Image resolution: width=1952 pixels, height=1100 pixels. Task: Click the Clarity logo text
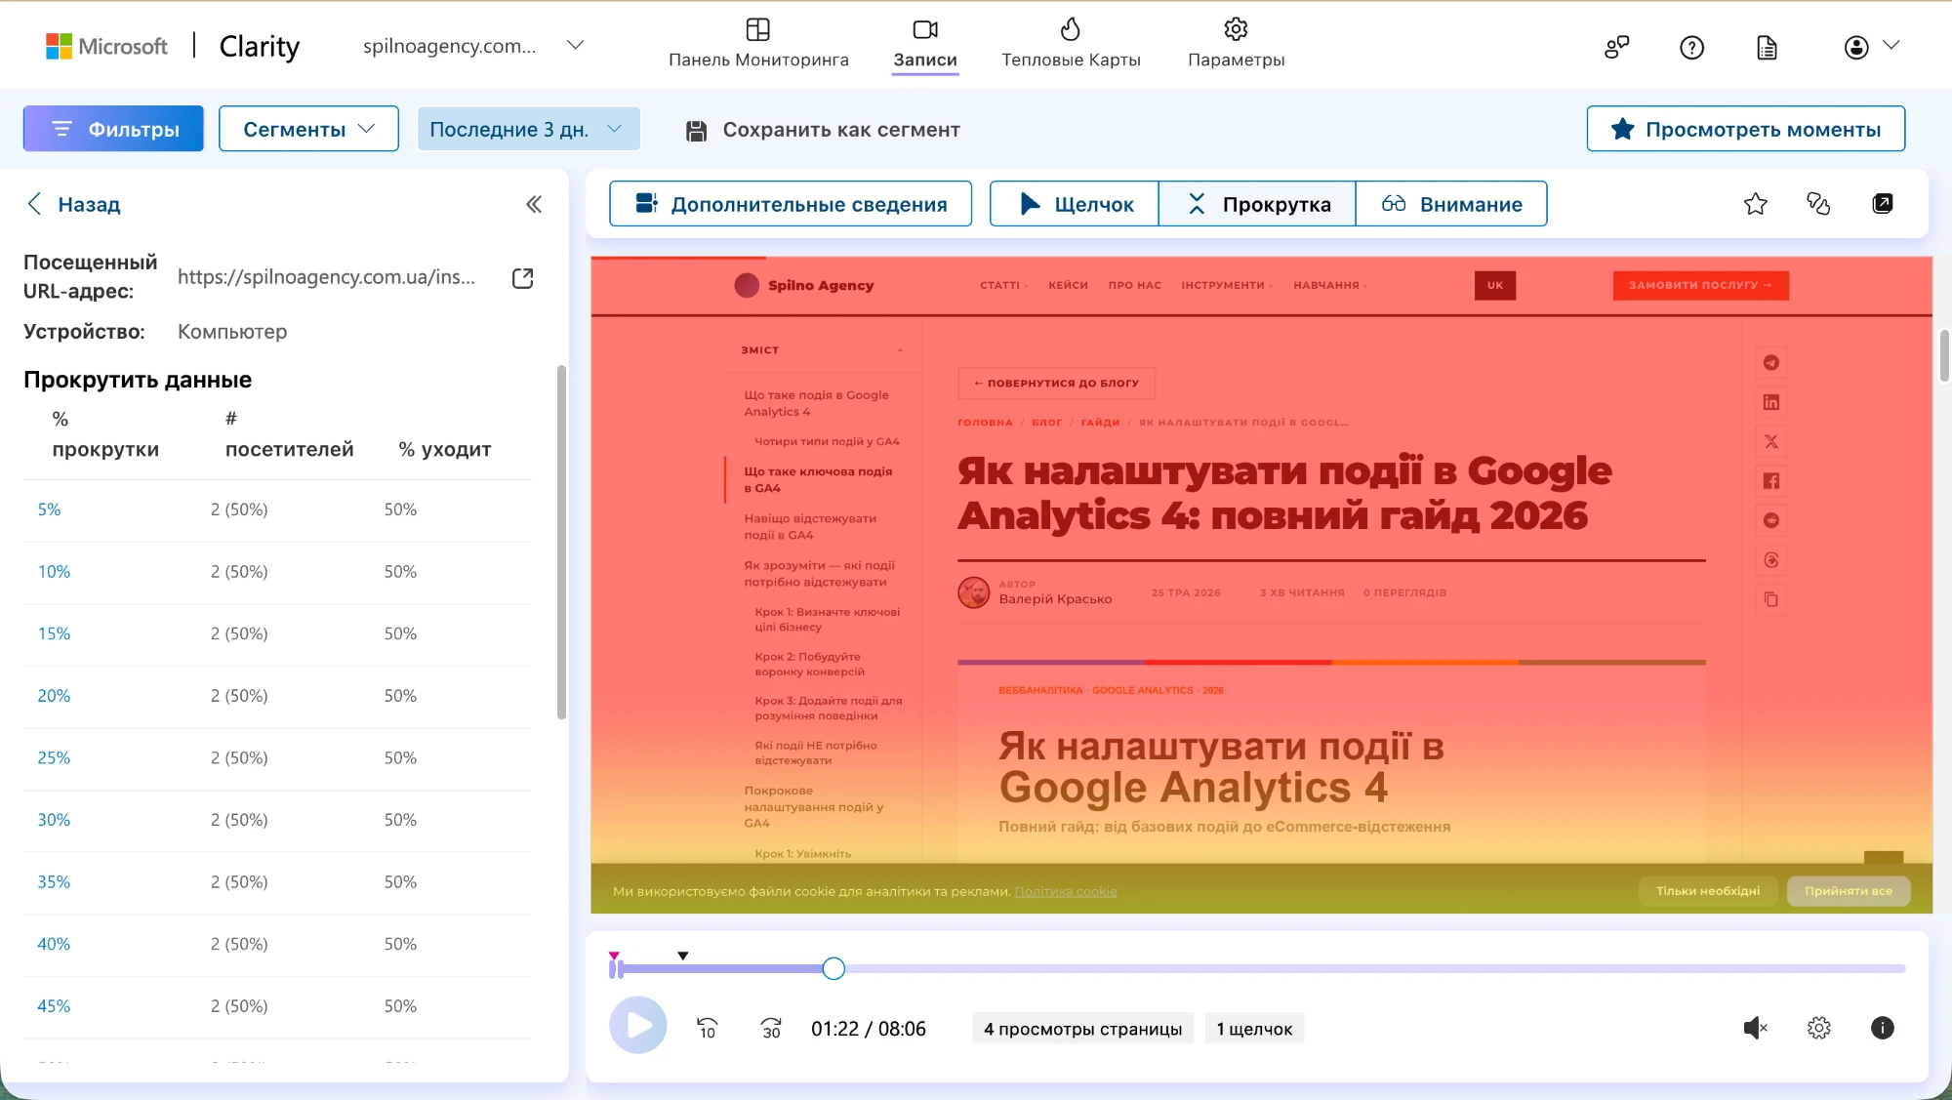[260, 46]
